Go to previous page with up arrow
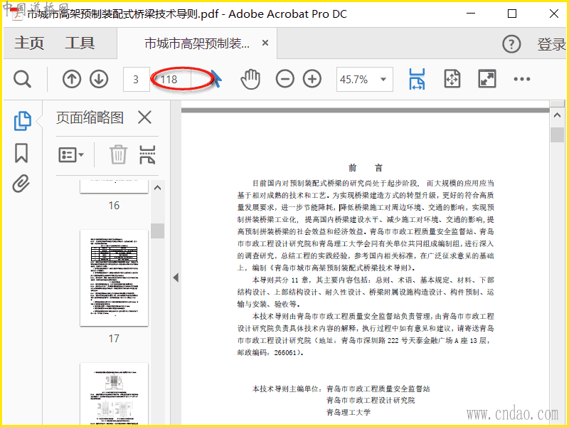Viewport: 569px width, 427px height. click(x=72, y=79)
